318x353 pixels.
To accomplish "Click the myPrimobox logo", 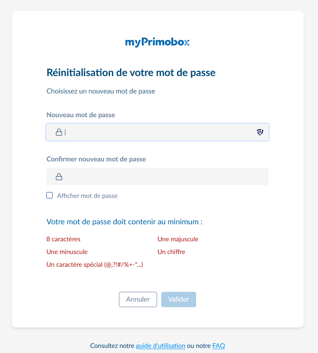I will tap(157, 42).
